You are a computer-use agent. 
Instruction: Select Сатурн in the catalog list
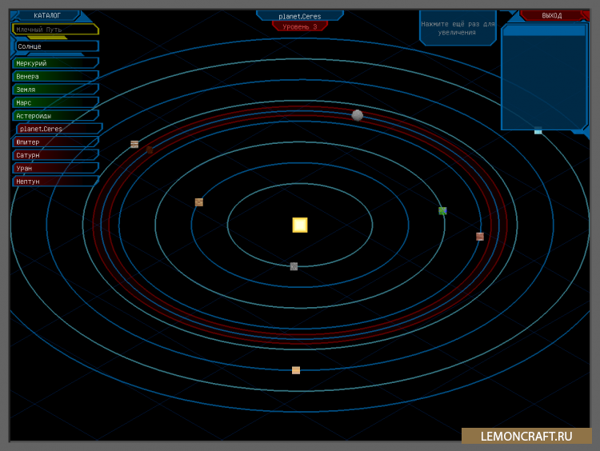point(54,155)
